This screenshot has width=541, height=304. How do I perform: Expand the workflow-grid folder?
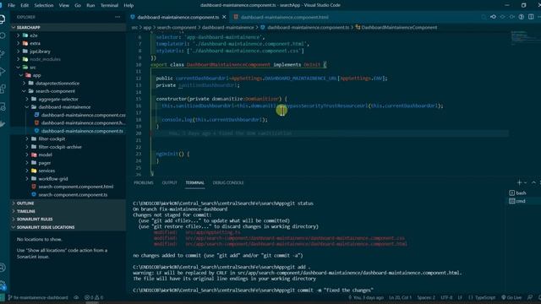tap(68, 178)
